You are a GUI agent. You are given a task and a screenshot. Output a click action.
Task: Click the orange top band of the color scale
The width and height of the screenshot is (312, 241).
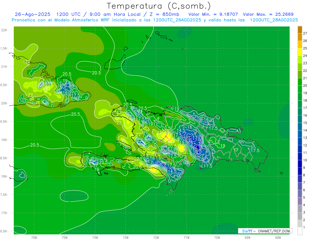(x=300, y=30)
